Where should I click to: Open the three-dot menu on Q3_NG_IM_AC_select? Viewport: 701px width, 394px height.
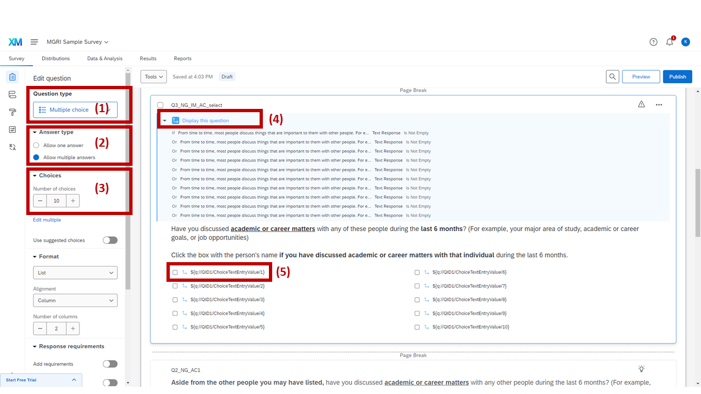pyautogui.click(x=659, y=104)
